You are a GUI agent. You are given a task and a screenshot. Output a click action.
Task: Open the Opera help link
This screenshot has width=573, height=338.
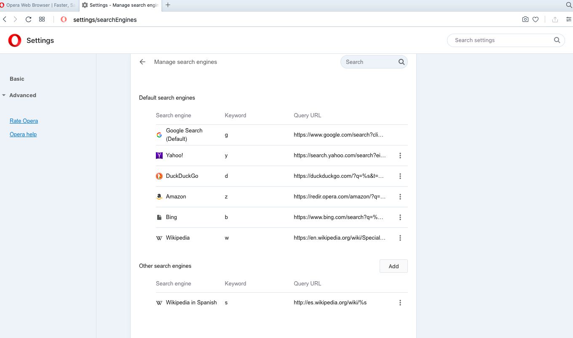coord(23,134)
